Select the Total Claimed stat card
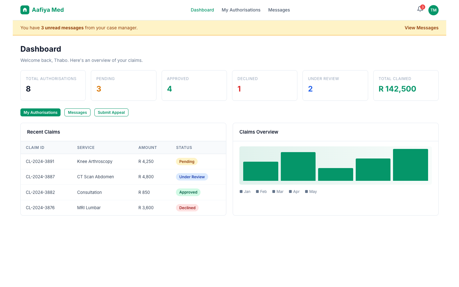This screenshot has width=459, height=287. click(x=406, y=85)
